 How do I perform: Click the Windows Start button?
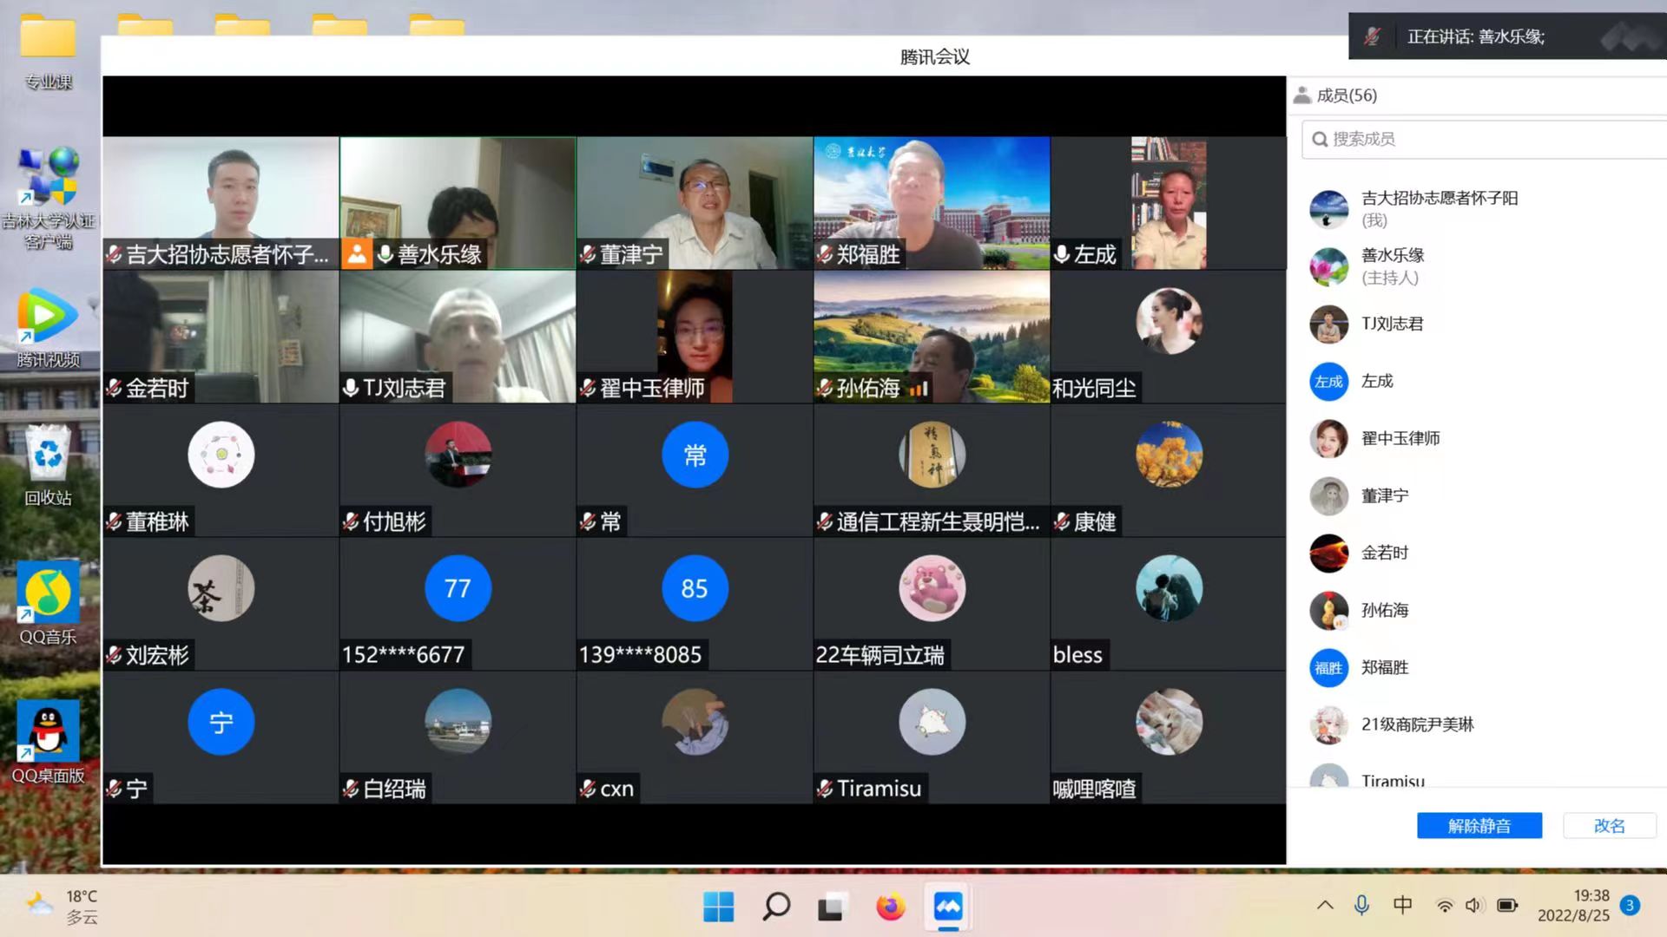point(718,907)
